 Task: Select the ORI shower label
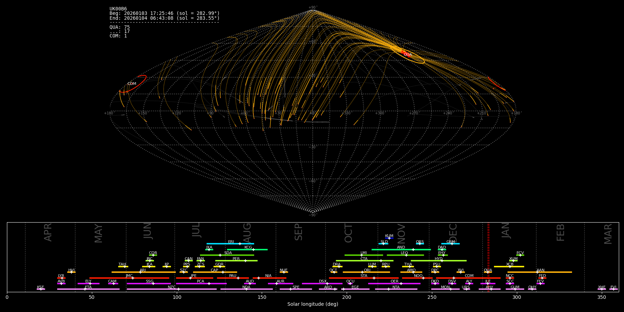click(x=367, y=270)
